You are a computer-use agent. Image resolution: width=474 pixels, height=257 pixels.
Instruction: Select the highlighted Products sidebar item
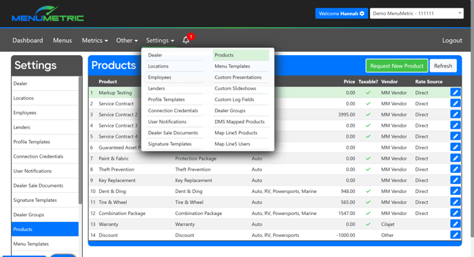pyautogui.click(x=45, y=229)
